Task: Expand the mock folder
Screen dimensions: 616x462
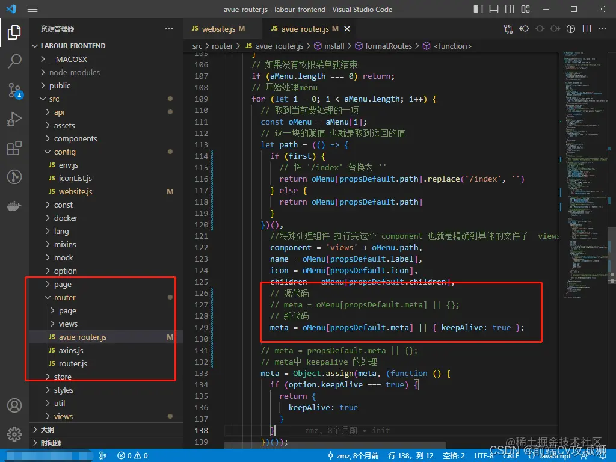Action: coord(106,257)
